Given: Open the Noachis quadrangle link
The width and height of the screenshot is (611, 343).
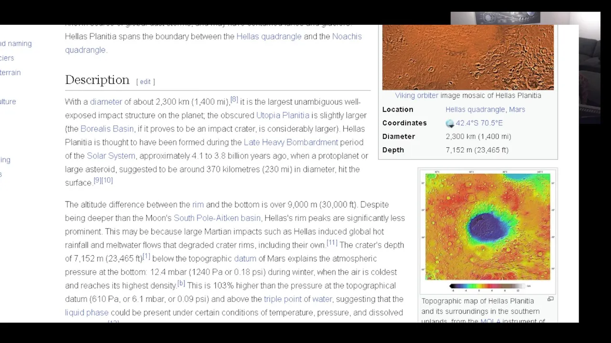Looking at the screenshot, I should pos(213,43).
